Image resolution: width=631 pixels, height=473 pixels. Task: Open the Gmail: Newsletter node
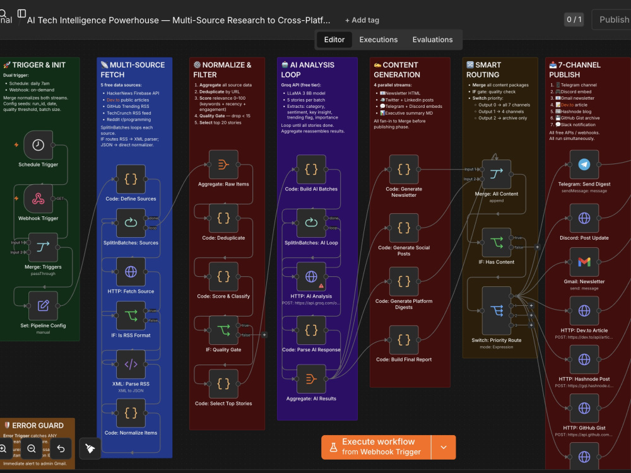(x=584, y=262)
